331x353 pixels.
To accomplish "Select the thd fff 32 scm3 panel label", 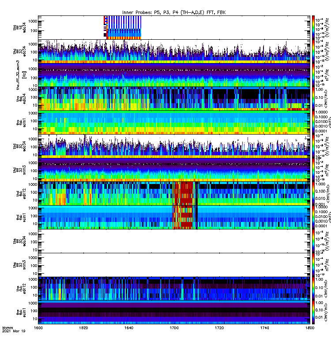I will [x=19, y=170].
